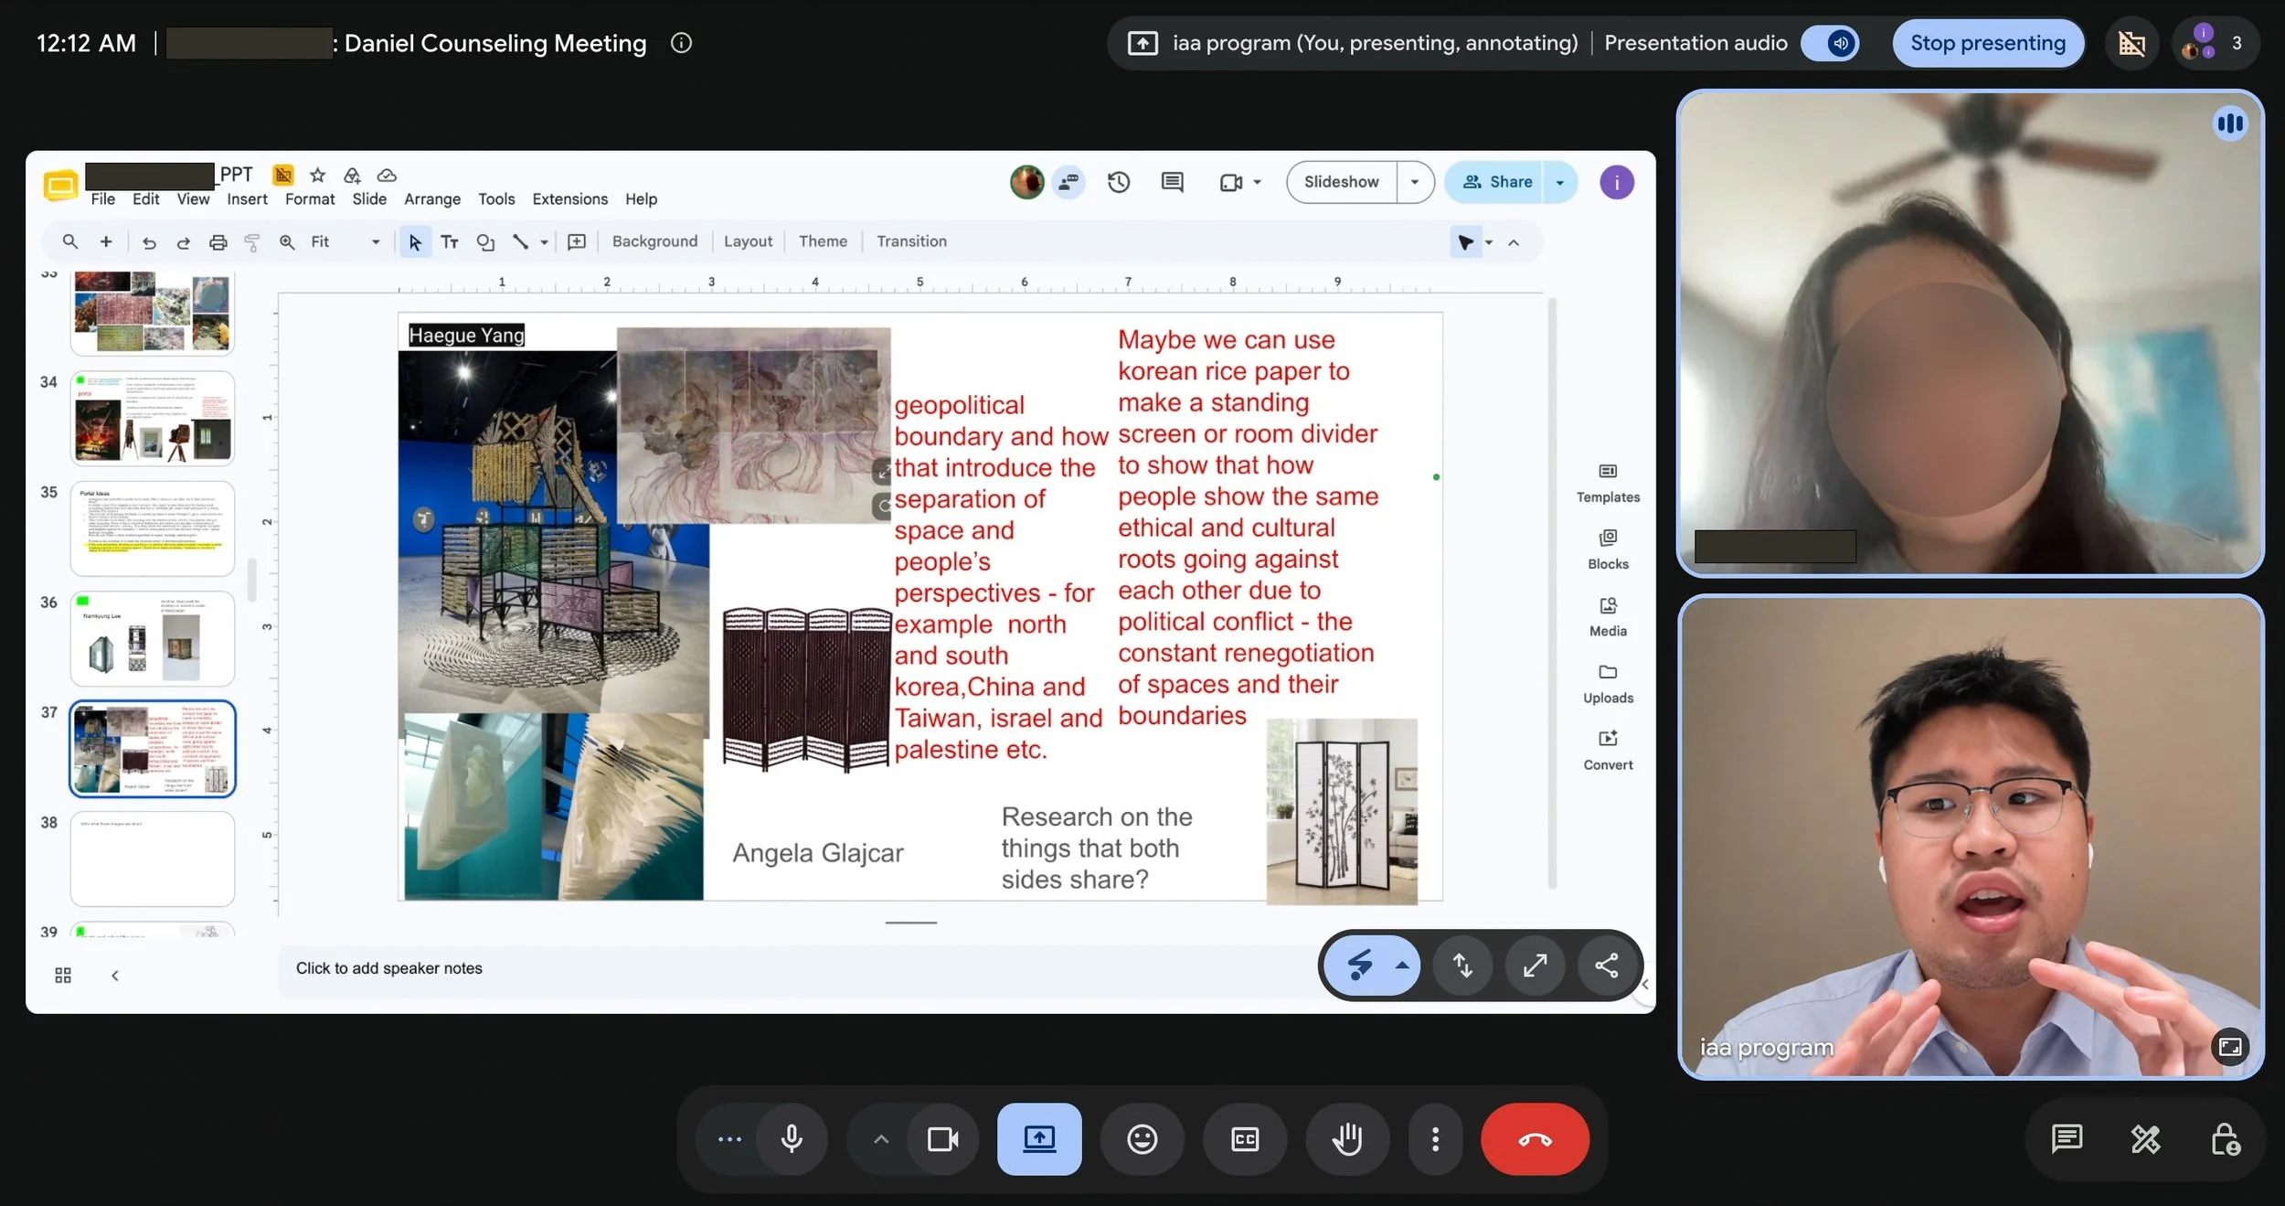Select the Shape tool
Image resolution: width=2285 pixels, height=1206 pixels.
pos(485,241)
